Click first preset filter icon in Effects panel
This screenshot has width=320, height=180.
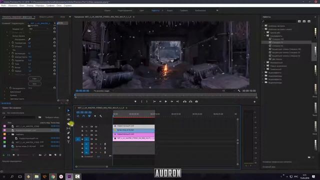click(x=299, y=21)
